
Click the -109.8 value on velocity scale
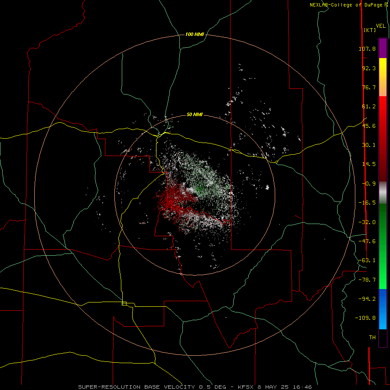point(365,318)
